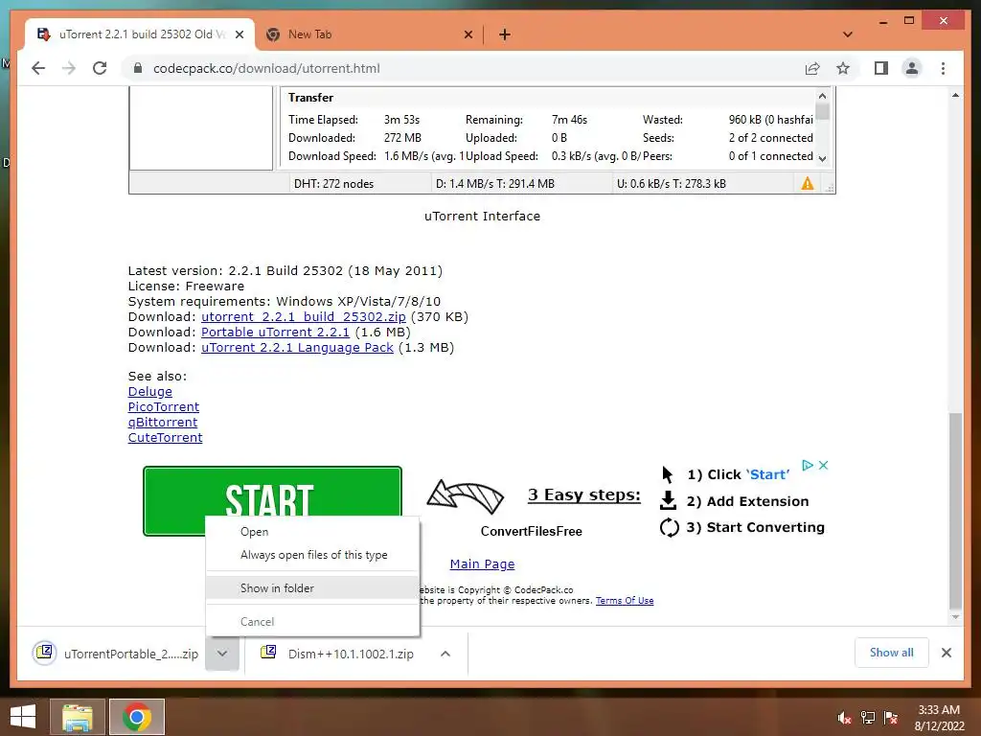
Task: Click the address bar URL
Action: [266, 68]
